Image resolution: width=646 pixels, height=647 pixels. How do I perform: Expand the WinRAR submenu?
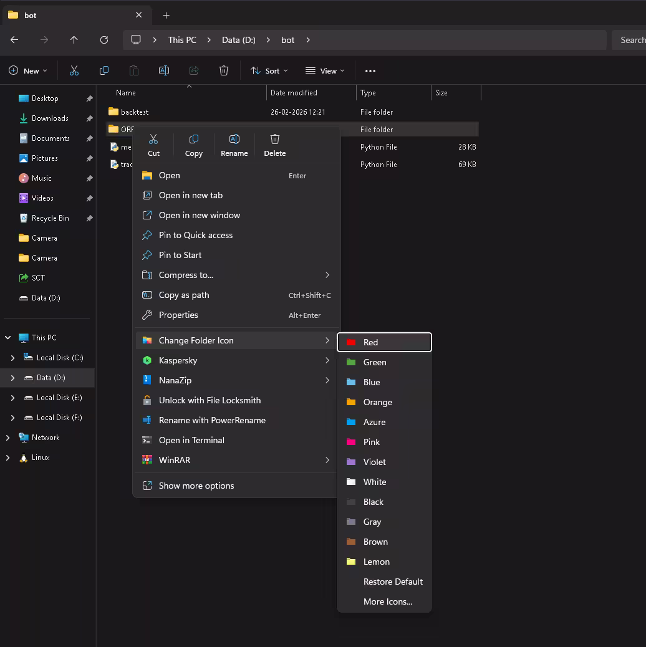(x=236, y=460)
